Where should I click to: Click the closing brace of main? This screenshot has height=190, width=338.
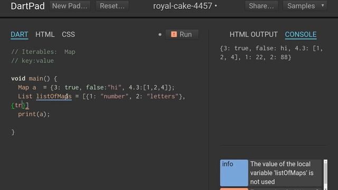(x=13, y=132)
